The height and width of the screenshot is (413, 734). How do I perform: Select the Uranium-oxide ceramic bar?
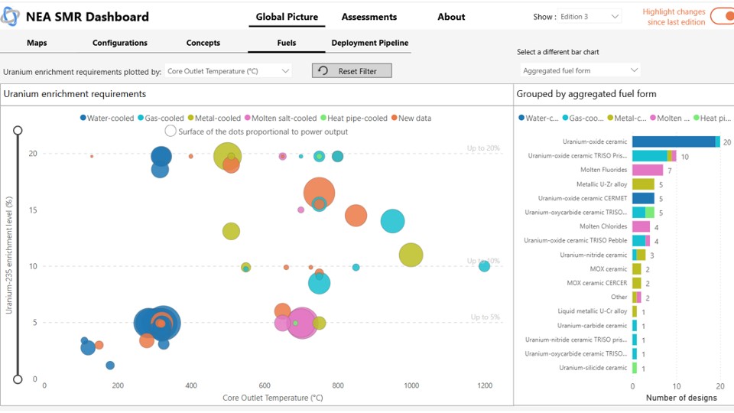[x=674, y=141]
